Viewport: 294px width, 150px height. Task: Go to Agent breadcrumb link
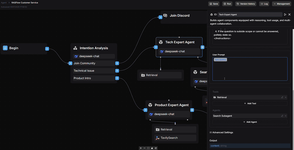tap(4, 3)
